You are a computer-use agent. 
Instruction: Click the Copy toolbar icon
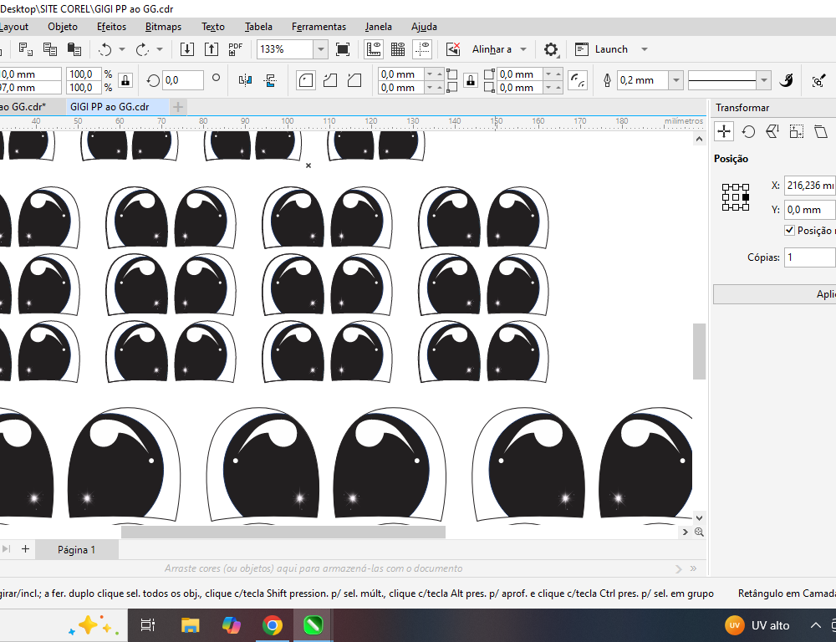tap(50, 49)
